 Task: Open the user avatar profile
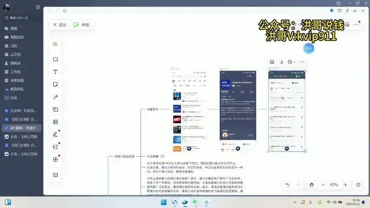tap(6, 7)
